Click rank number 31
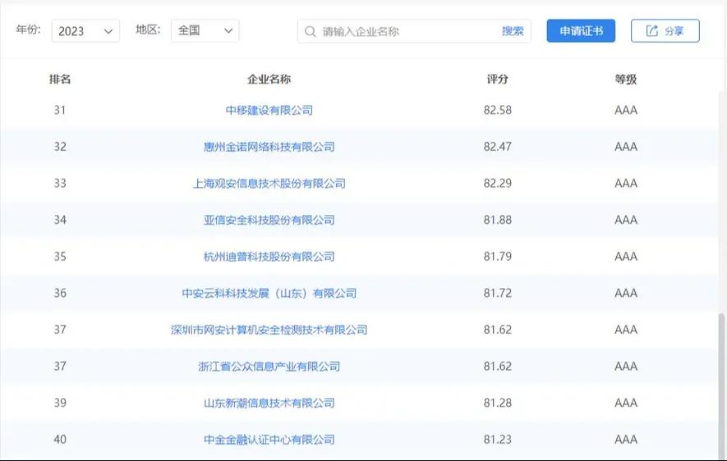The image size is (727, 461). (60, 110)
